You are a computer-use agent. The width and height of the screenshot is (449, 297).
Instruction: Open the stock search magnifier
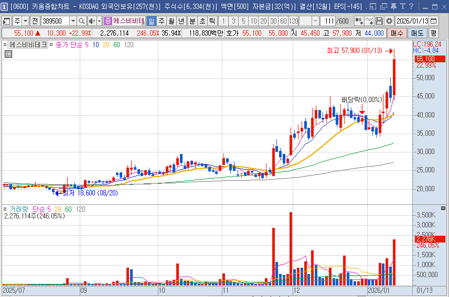(82, 21)
